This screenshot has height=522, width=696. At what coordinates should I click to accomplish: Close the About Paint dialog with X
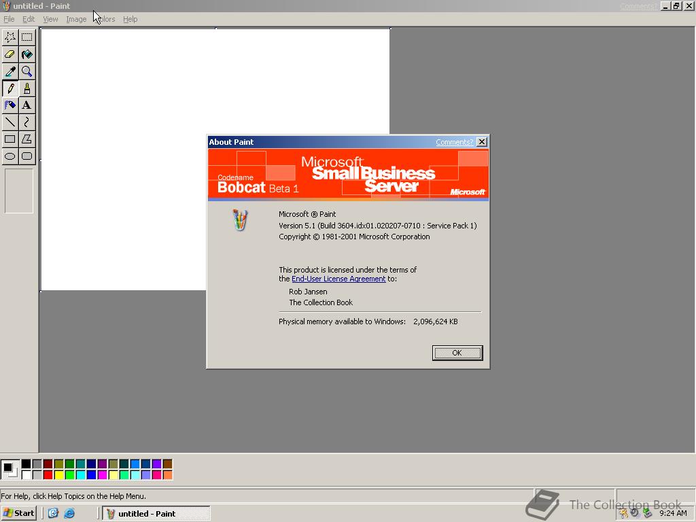coord(482,142)
